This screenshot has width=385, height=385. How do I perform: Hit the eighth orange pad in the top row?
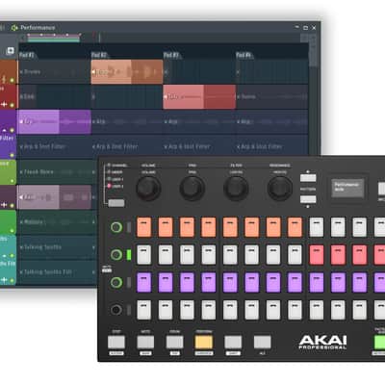295,227
